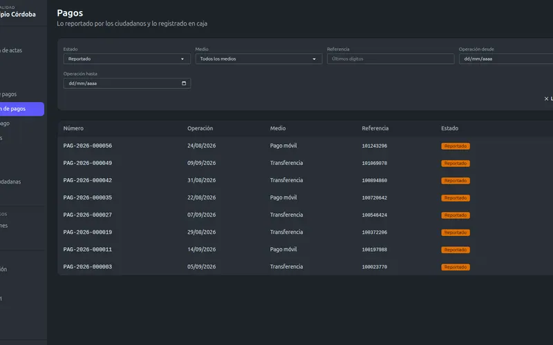Click the Reportado badge for PAG-2026-000049
Viewport: 553px width, 345px height.
click(x=456, y=164)
